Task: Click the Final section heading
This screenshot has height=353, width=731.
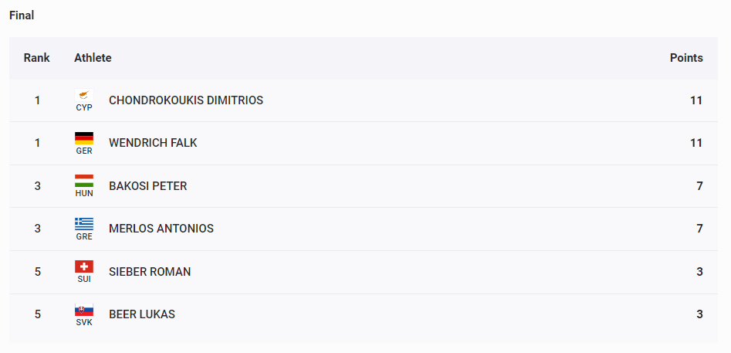Action: tap(22, 15)
